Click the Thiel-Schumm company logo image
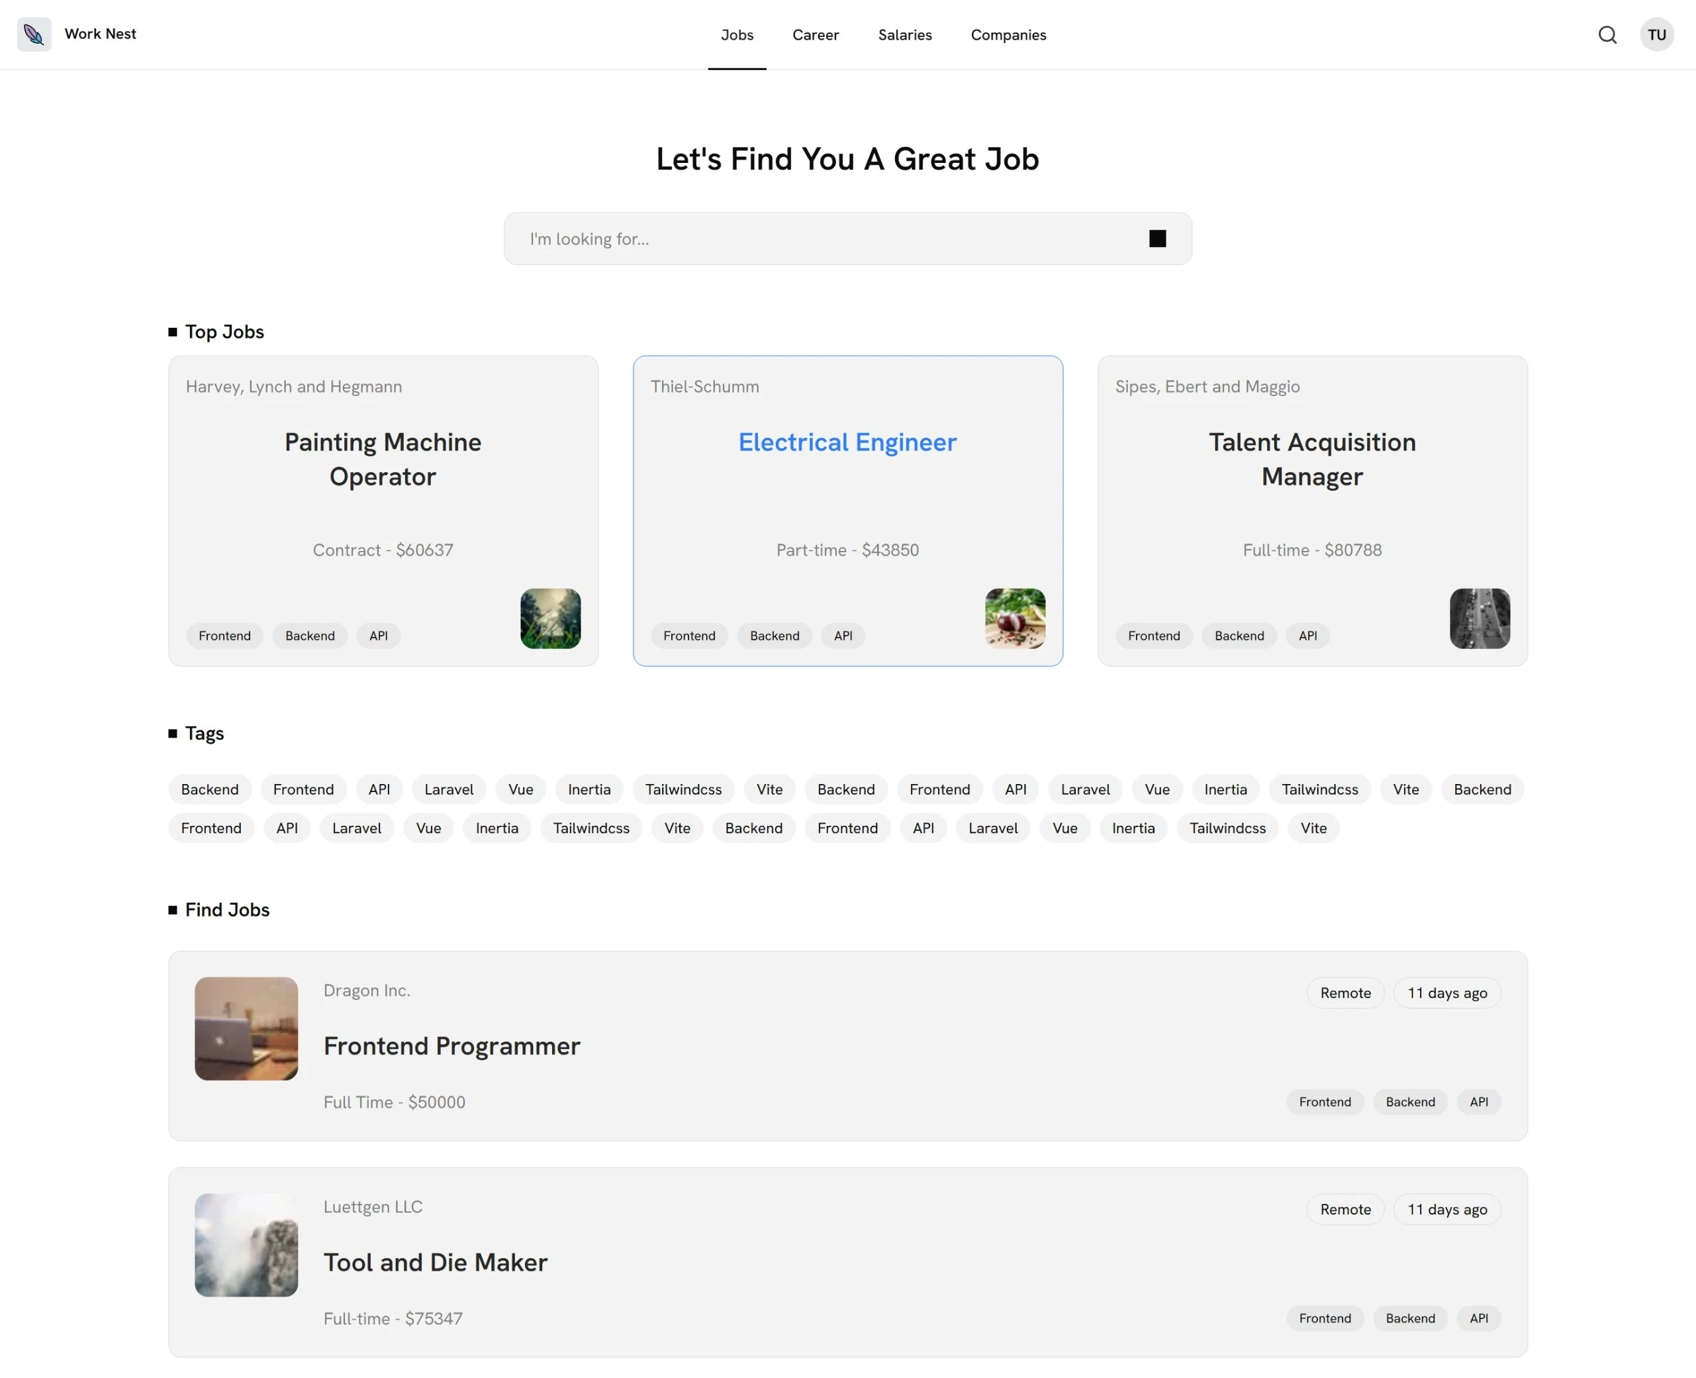The image size is (1696, 1378). (1014, 618)
